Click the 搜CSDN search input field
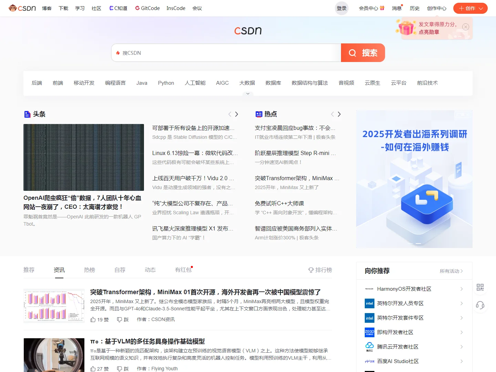 (x=226, y=53)
